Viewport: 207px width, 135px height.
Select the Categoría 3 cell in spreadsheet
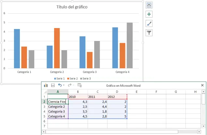58,111
